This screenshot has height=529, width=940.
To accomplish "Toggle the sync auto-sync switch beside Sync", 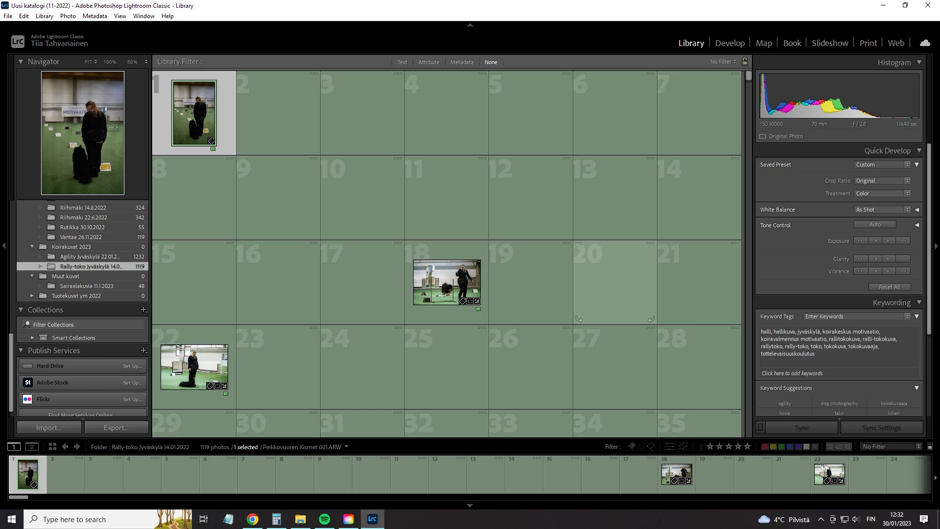I will pos(760,428).
